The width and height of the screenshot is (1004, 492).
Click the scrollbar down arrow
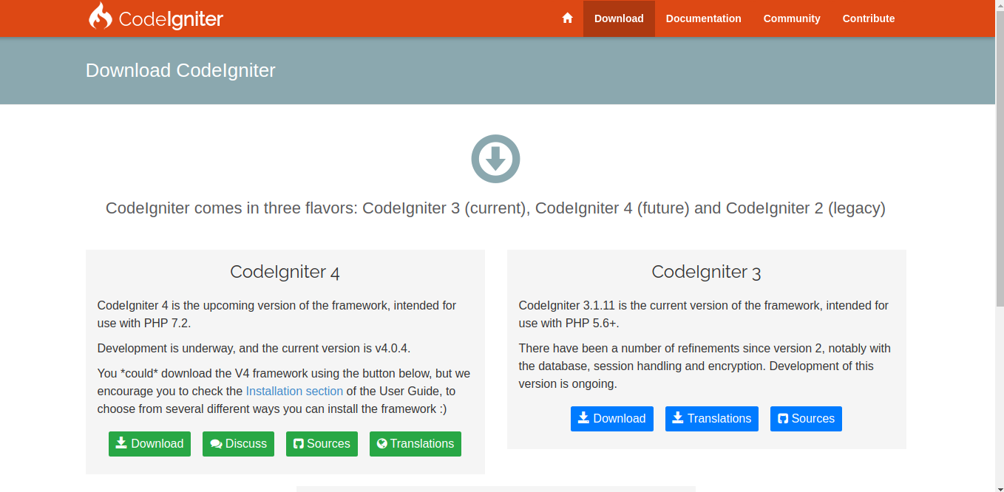(x=1000, y=487)
